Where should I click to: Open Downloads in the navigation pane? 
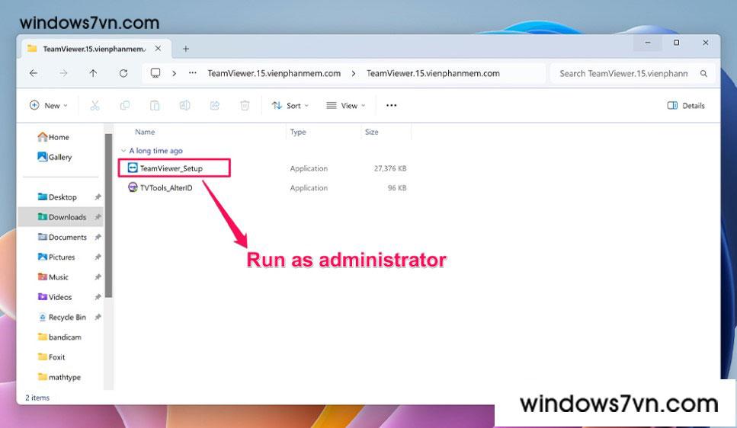point(66,217)
